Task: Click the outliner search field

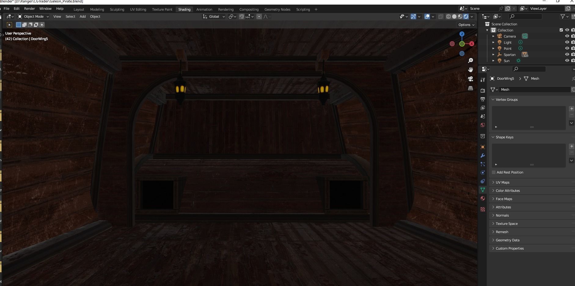Action: tap(525, 16)
